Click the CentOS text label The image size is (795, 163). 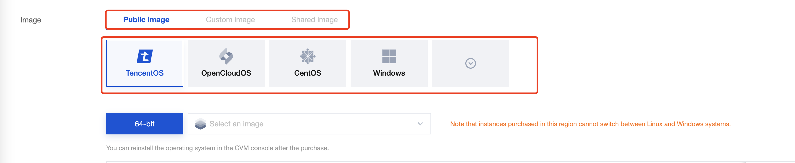click(307, 73)
